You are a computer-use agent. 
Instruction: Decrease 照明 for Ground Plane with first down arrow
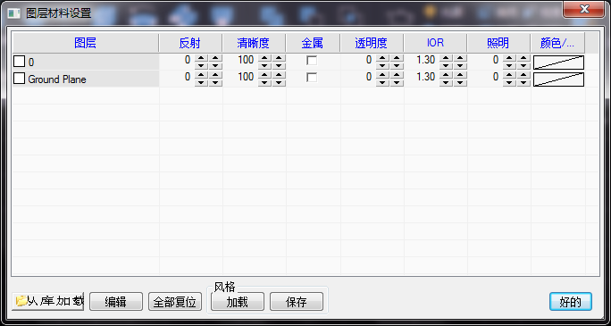pos(509,82)
